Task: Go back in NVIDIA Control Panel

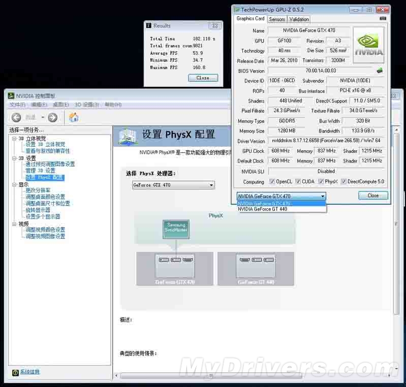Action: coord(16,117)
